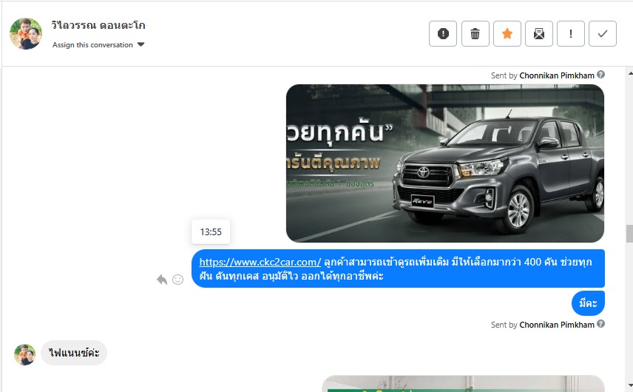Click scrollbar down arrow
This screenshot has height=392, width=633.
click(x=630, y=385)
